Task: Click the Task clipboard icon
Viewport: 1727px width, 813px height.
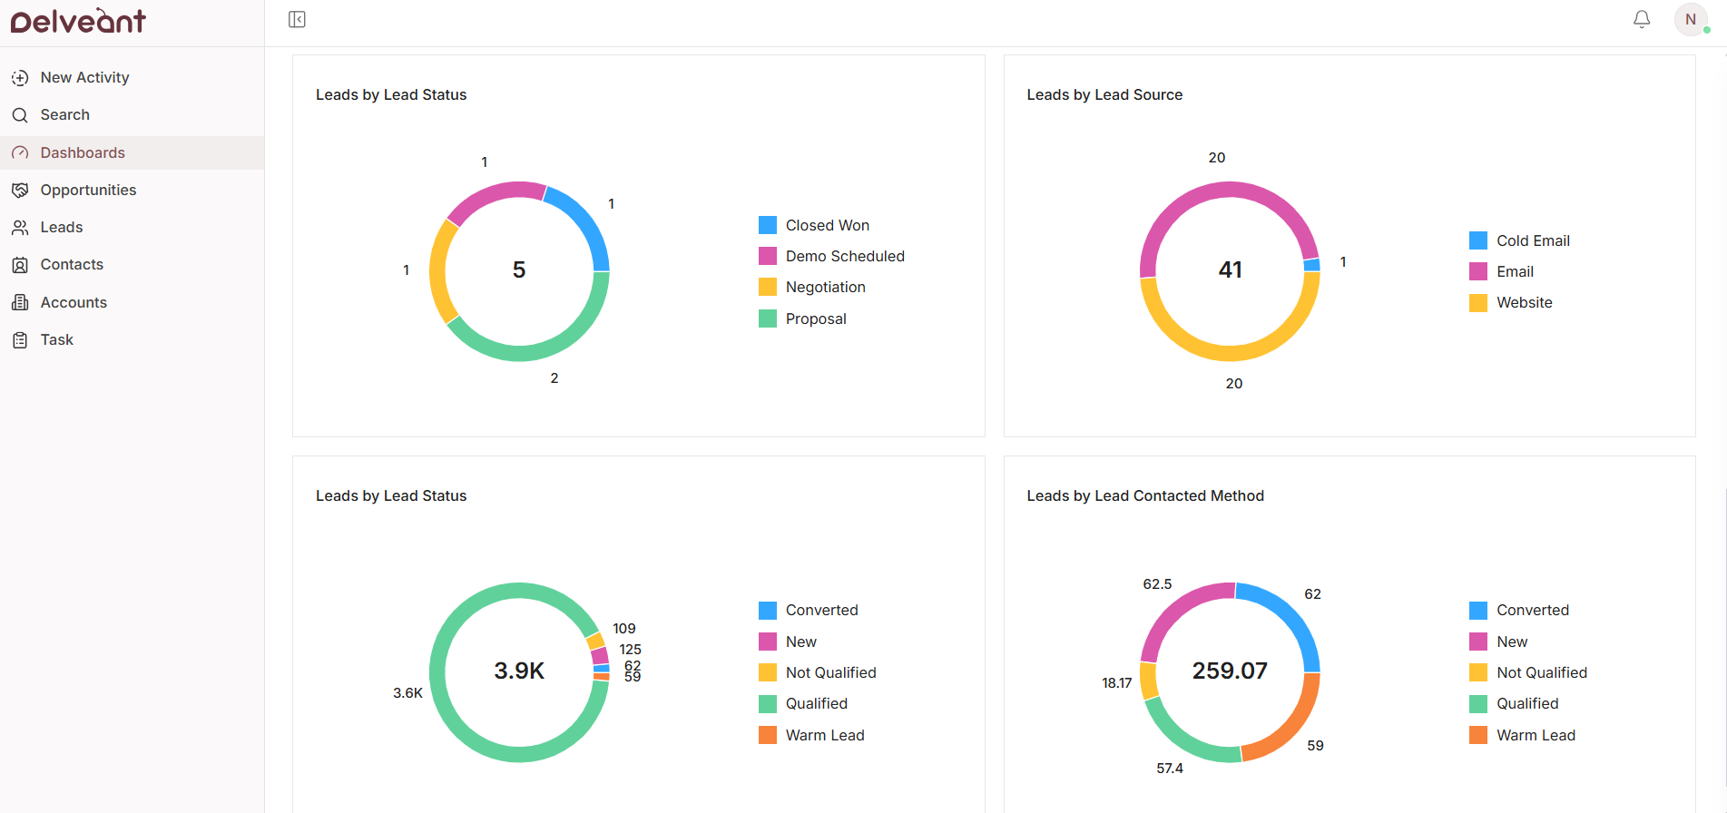Action: pos(20,340)
